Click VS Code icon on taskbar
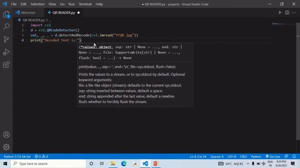Image resolution: width=300 pixels, height=168 pixels. coord(145,164)
